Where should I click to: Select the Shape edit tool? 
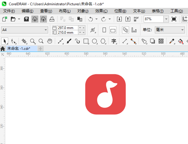[13, 41]
